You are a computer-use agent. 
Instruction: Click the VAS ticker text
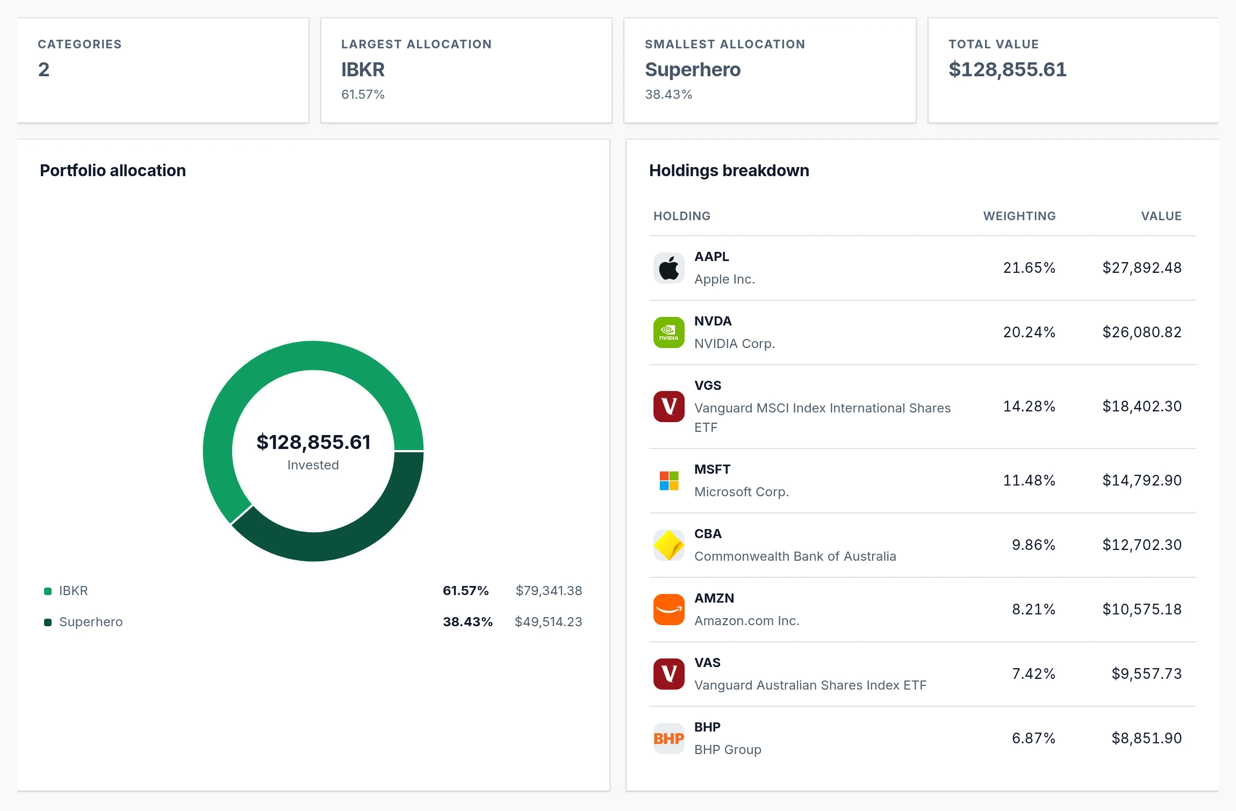click(707, 663)
